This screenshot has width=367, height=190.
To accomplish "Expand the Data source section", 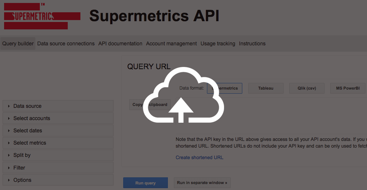I will pos(58,106).
